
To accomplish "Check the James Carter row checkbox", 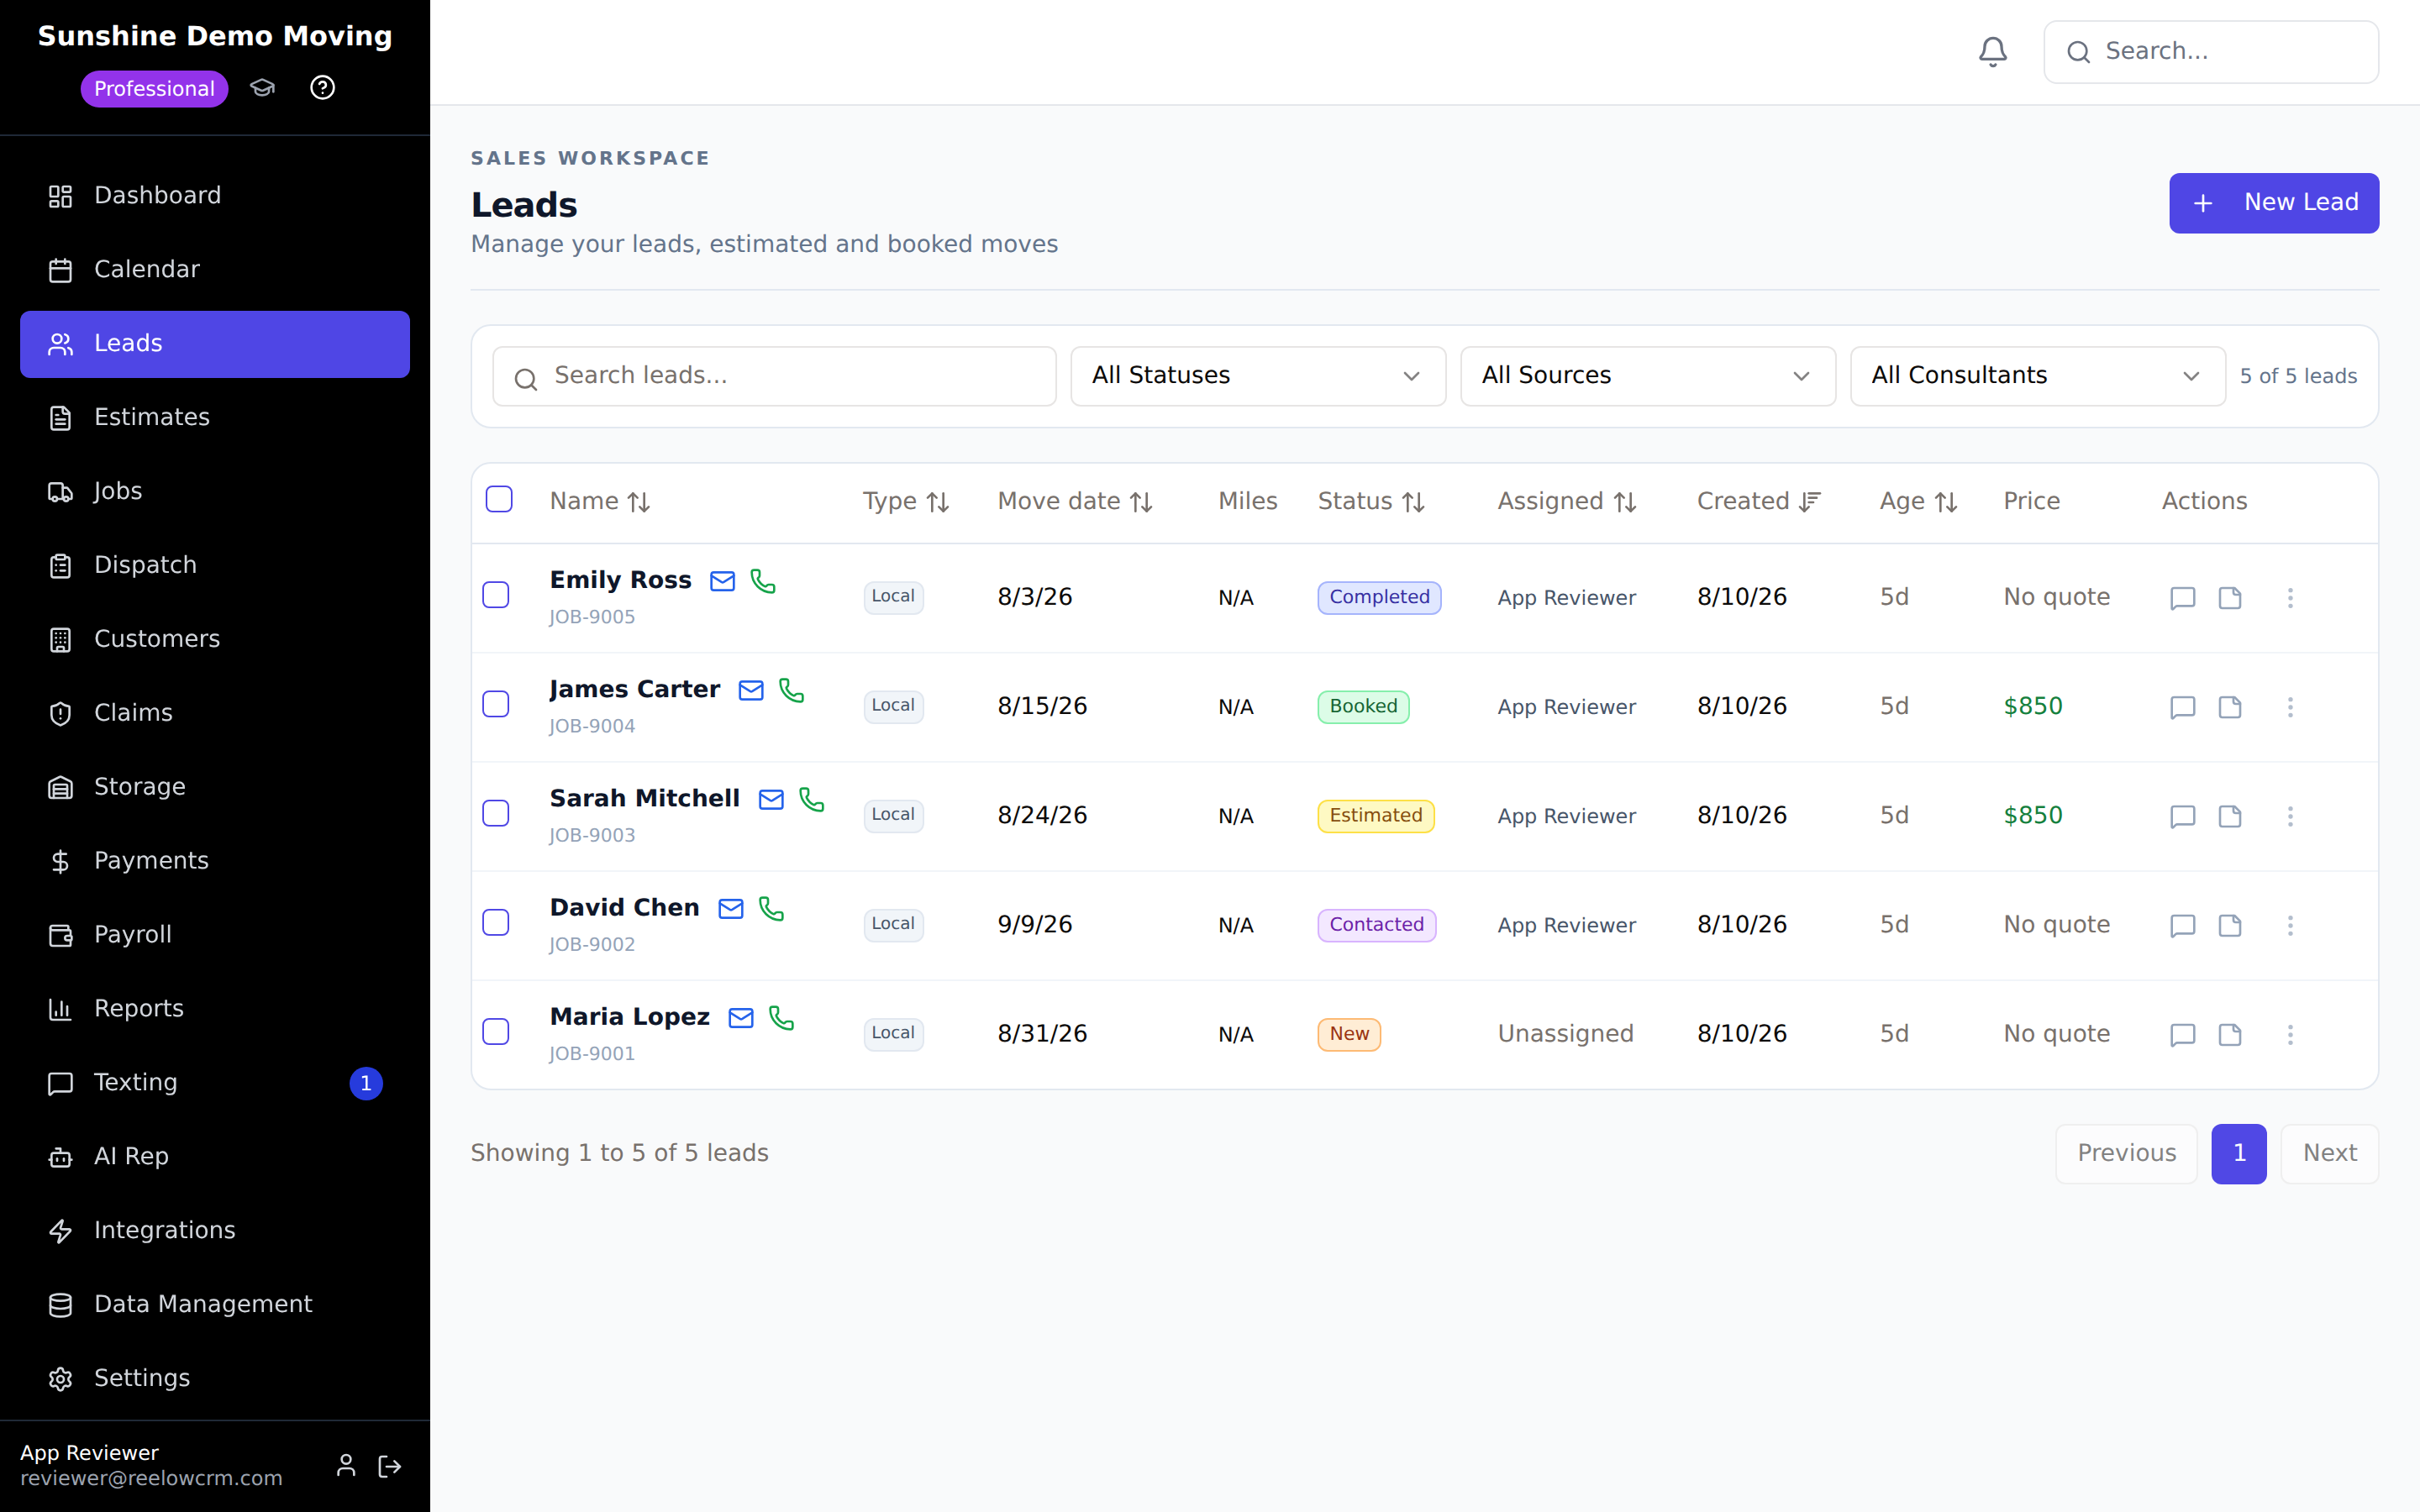I will click(x=496, y=704).
